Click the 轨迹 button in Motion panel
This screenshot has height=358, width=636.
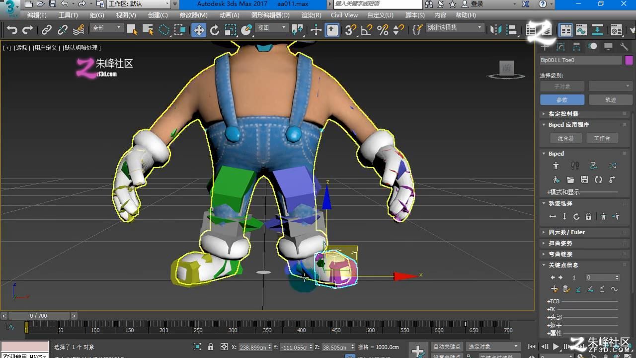611,100
